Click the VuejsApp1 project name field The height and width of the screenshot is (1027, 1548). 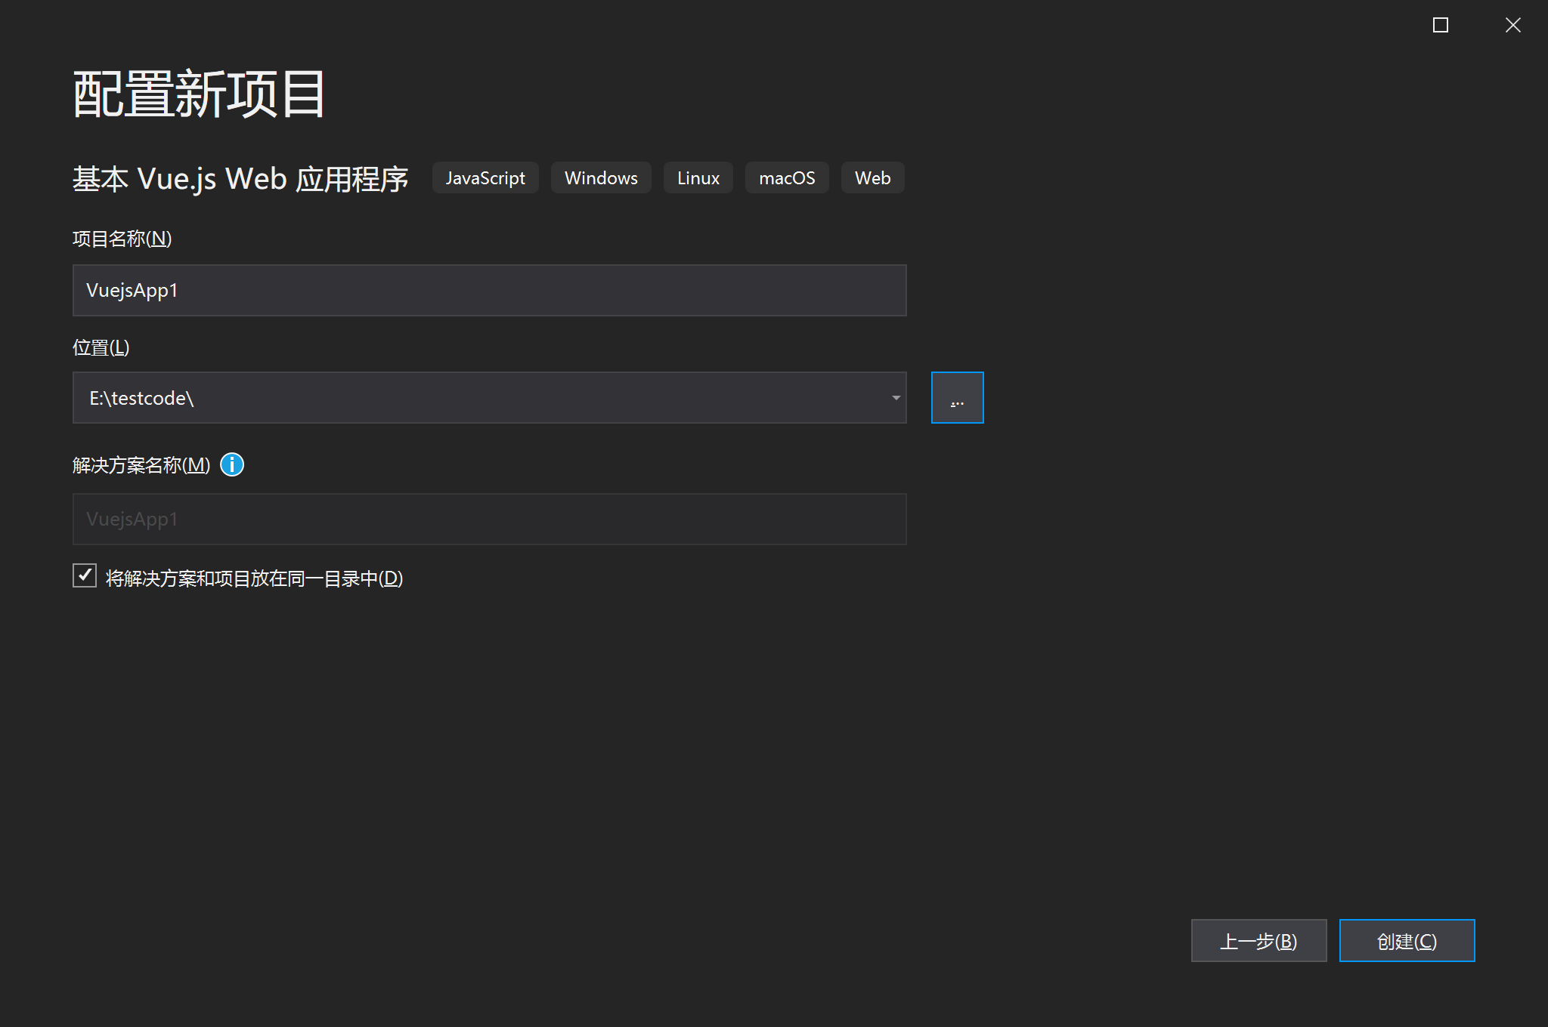[489, 290]
